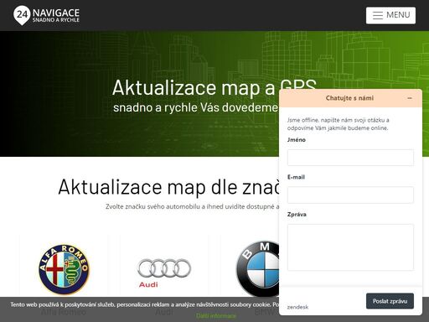Click the 'Zvolte značku svého automobilu' text

[x=192, y=206]
